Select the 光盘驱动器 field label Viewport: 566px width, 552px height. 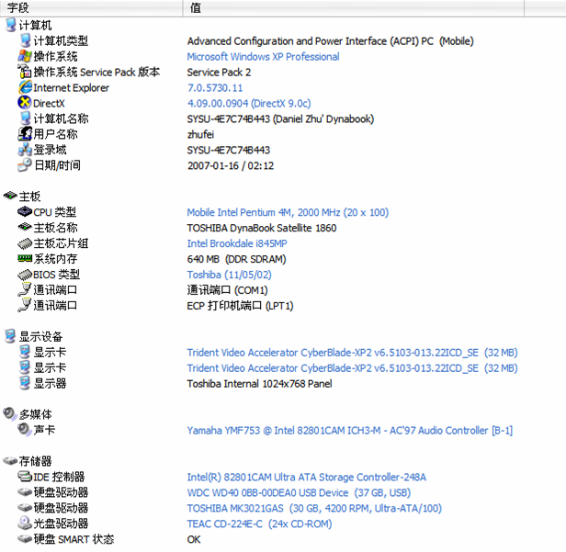(61, 524)
